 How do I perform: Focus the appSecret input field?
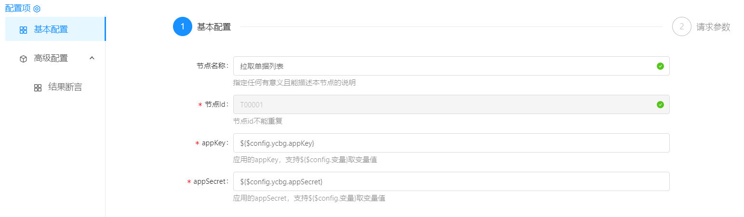[451, 181]
